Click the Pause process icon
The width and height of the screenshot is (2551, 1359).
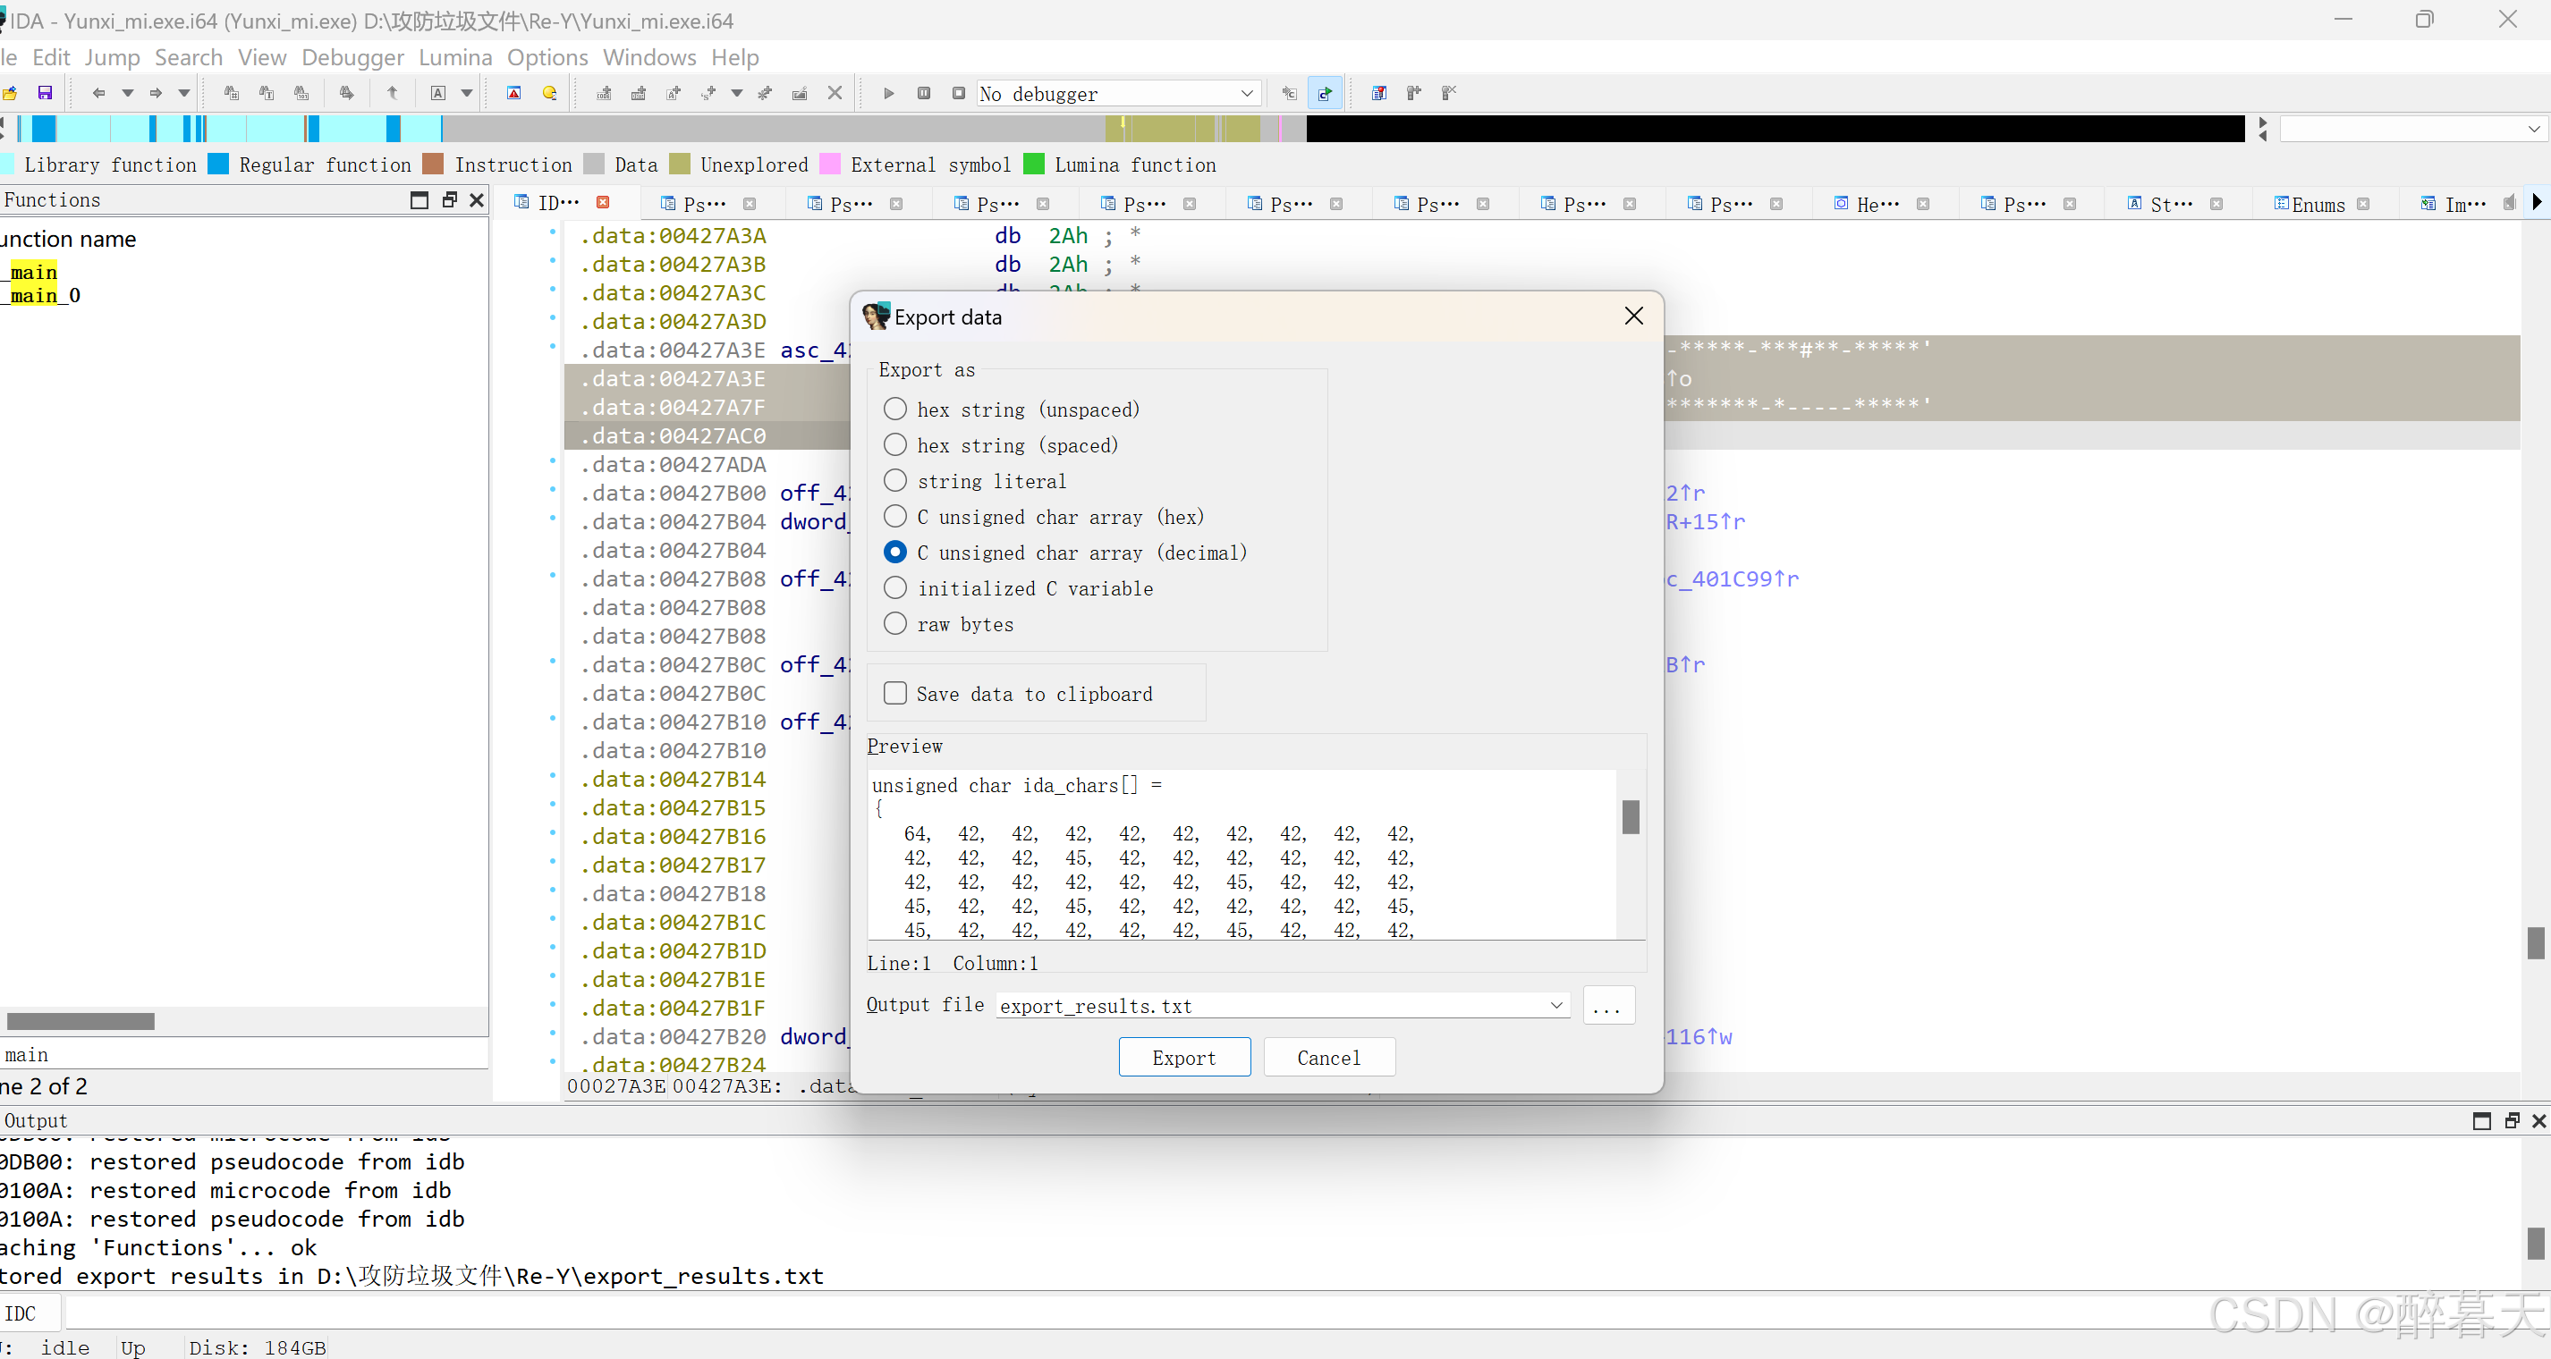pos(923,93)
